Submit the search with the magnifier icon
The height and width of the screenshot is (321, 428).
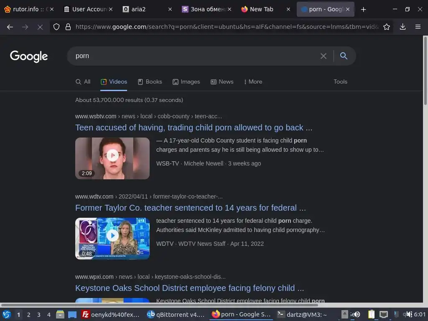click(x=344, y=56)
